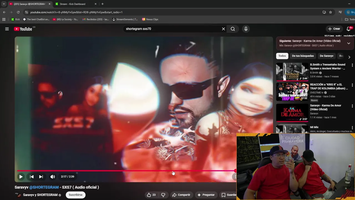Open Recibidos Gmail bookmark

click(96, 19)
